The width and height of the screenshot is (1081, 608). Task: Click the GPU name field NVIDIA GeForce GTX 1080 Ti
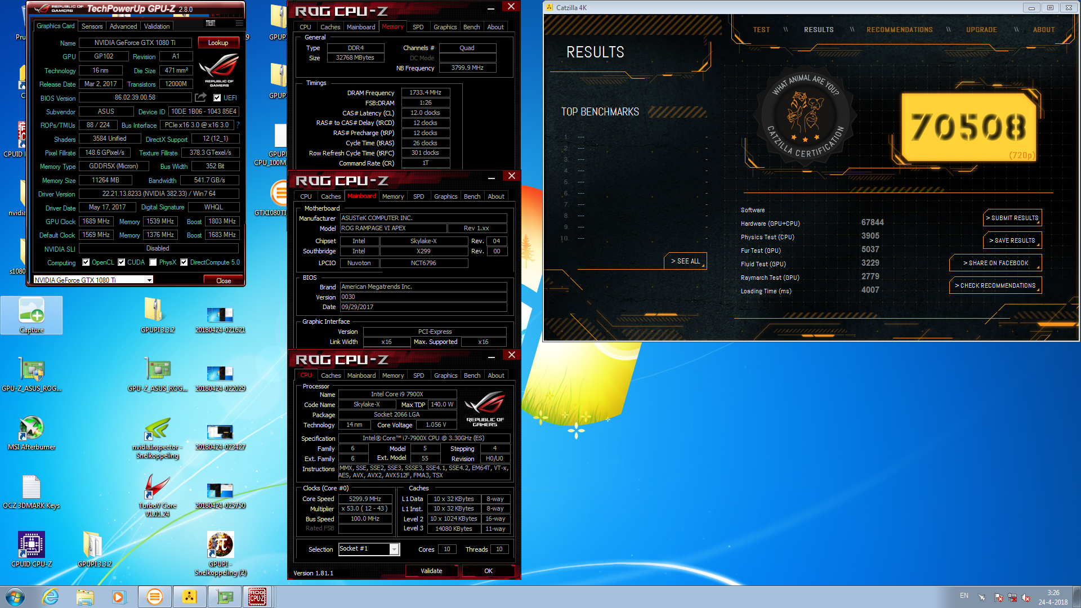coord(135,43)
